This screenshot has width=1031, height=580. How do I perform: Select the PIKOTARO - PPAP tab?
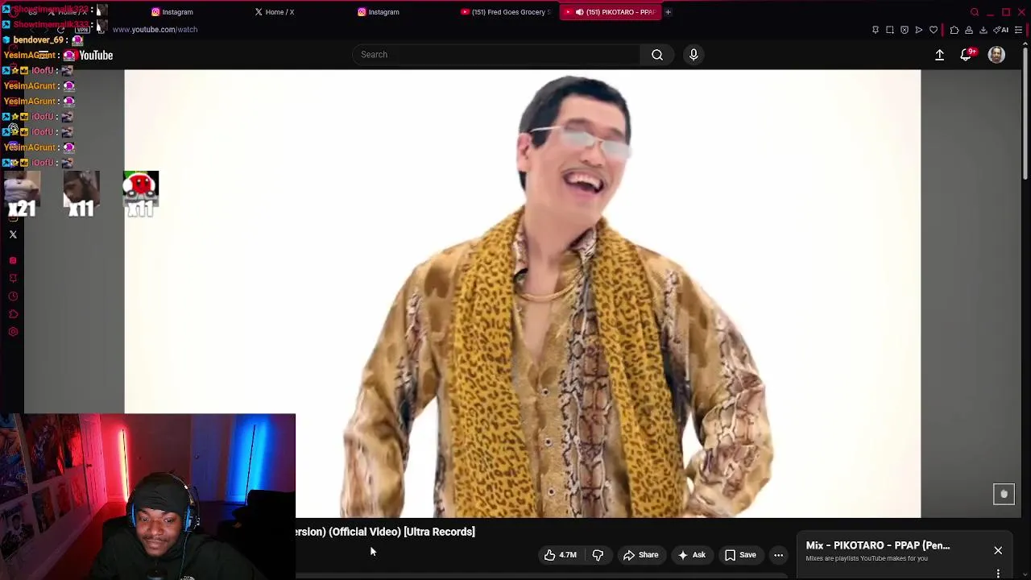coord(610,12)
